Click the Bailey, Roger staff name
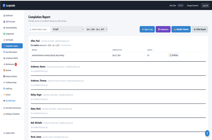This screenshot has width=212, height=140. [x=36, y=95]
